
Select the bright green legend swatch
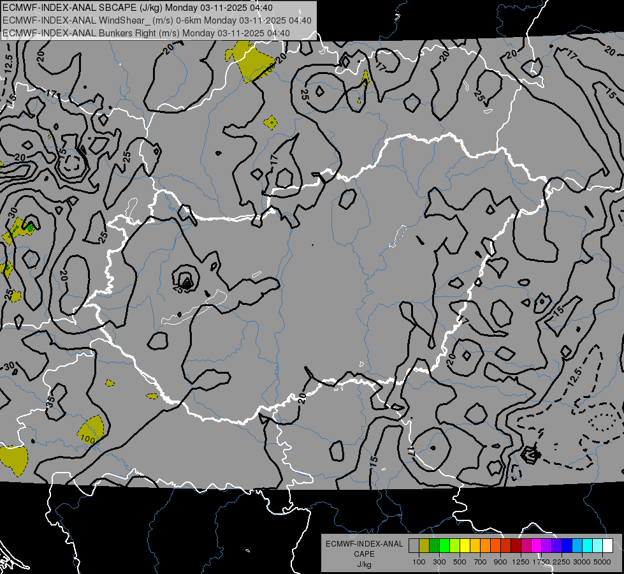point(444,546)
